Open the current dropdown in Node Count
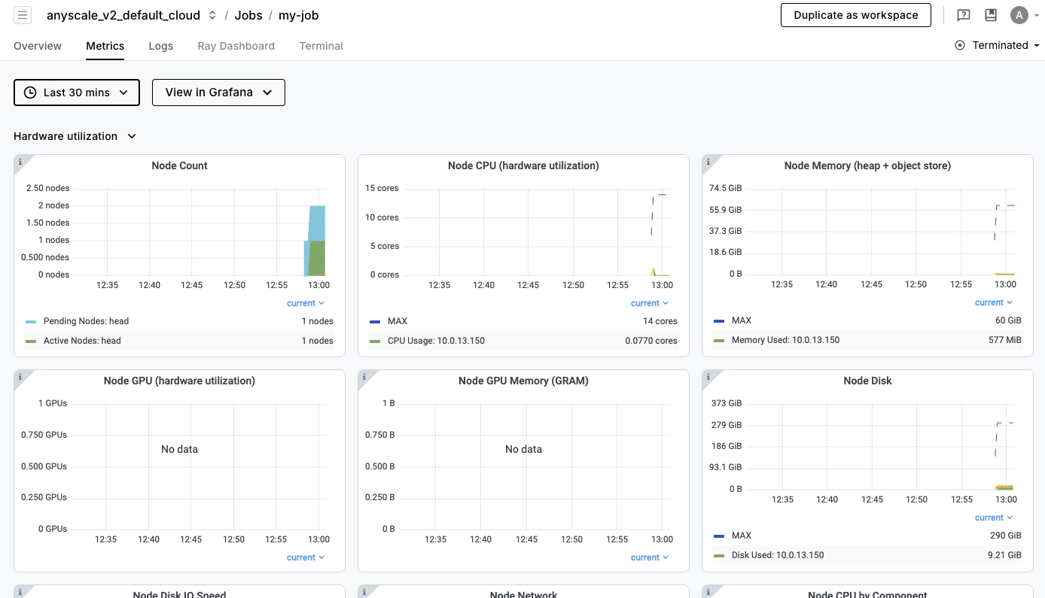 306,303
